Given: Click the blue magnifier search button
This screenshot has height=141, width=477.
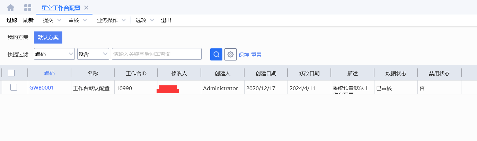Looking at the screenshot, I should click(x=216, y=54).
